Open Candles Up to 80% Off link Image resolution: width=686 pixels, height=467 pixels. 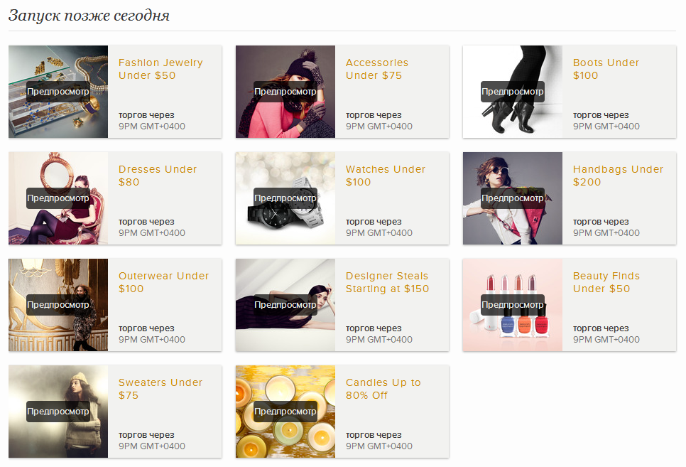coord(383,389)
